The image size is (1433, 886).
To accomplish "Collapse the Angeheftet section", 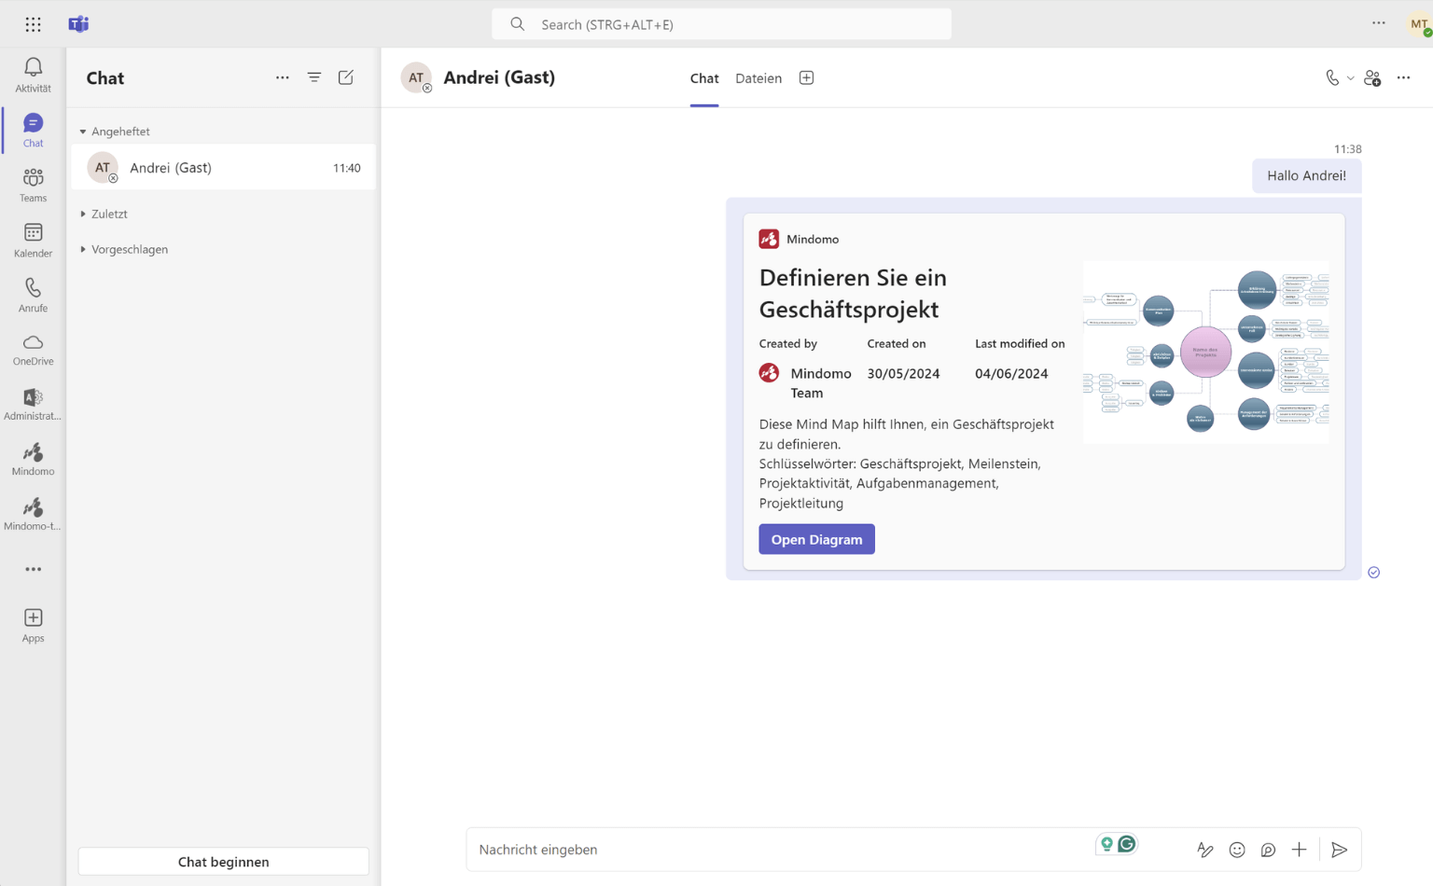I will coord(83,132).
